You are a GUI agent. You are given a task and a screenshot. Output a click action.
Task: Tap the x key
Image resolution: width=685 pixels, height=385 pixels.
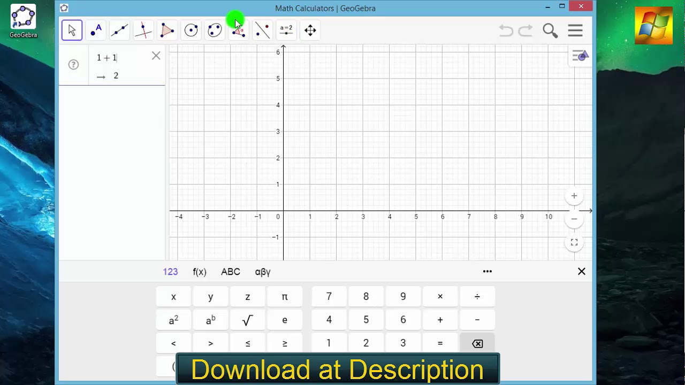[x=173, y=297]
